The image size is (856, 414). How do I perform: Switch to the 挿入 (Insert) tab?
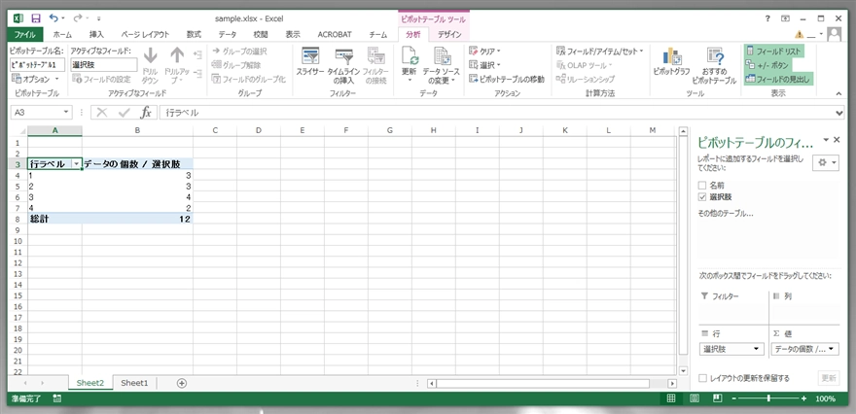(x=96, y=34)
